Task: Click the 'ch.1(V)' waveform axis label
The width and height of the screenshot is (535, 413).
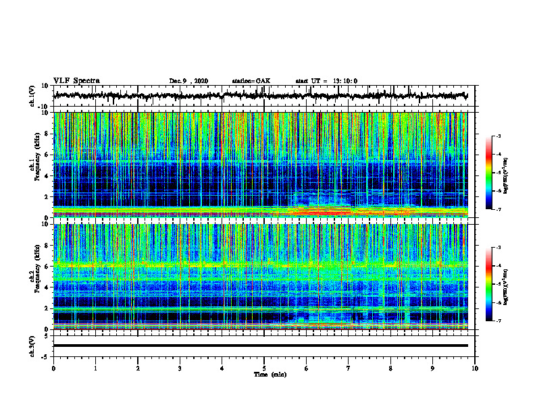Action: 32,96
